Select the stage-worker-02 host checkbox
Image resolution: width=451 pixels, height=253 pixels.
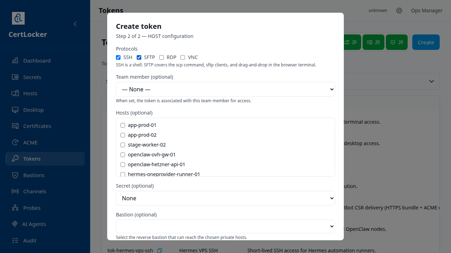123,145
